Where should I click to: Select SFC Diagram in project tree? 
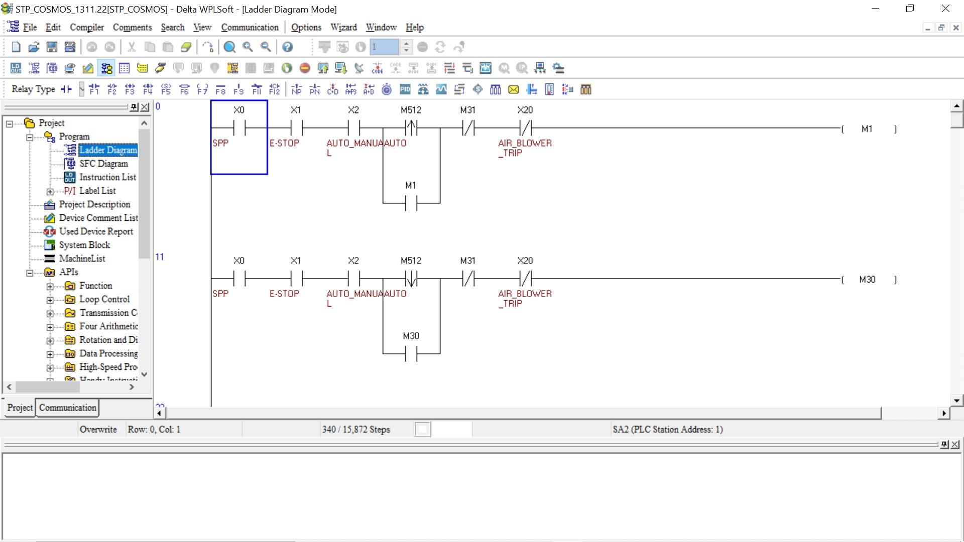point(103,164)
